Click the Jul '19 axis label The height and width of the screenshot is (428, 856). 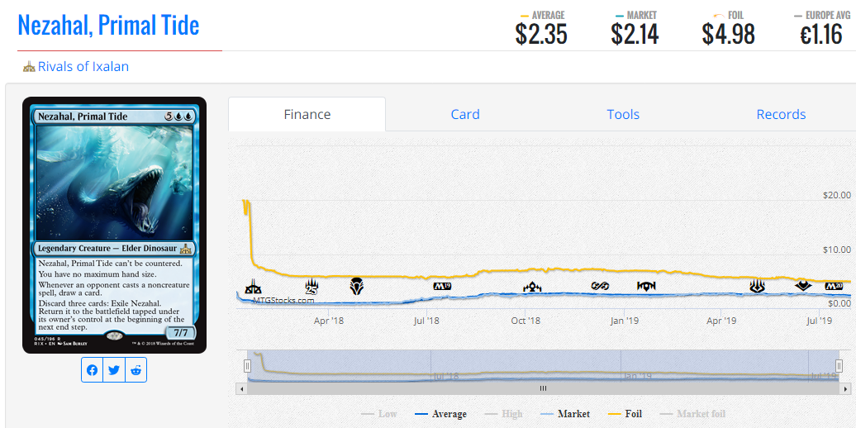pos(819,321)
